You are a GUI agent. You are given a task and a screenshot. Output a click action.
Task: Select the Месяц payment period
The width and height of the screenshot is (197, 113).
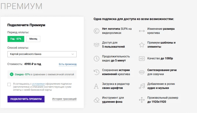click(33, 39)
